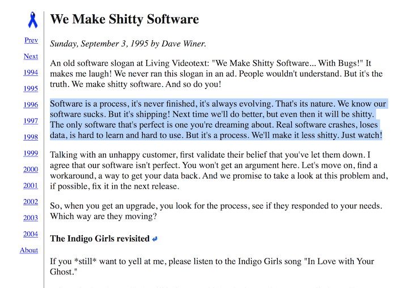Go to the Prev page link
This screenshot has height=288, width=416.
(31, 40)
